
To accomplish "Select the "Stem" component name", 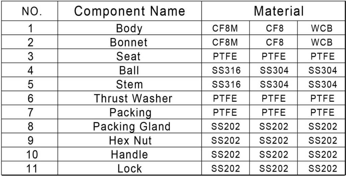I will coord(129,84).
